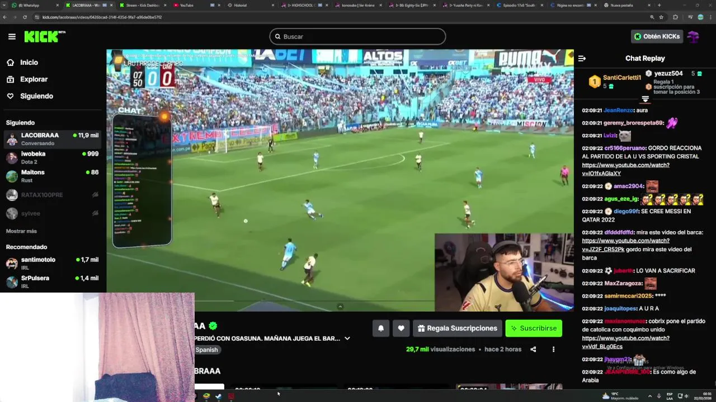This screenshot has height=402, width=716.
Task: Bookmark the page with the star icon
Action: 661,17
